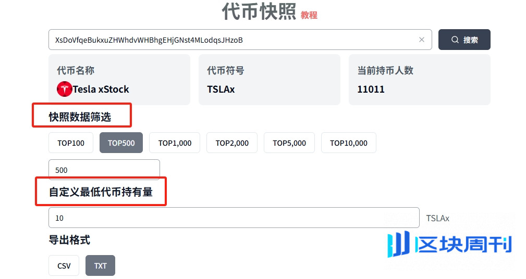Click the 导出格式 section label

click(x=69, y=240)
